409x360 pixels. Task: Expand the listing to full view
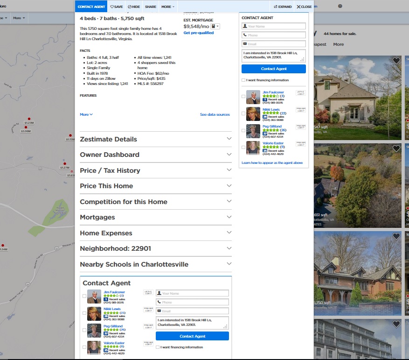point(283,7)
